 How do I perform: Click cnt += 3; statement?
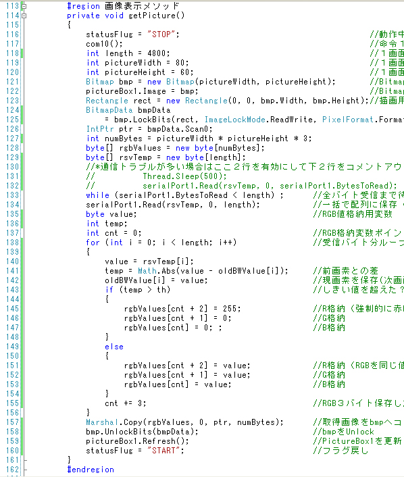coord(126,403)
